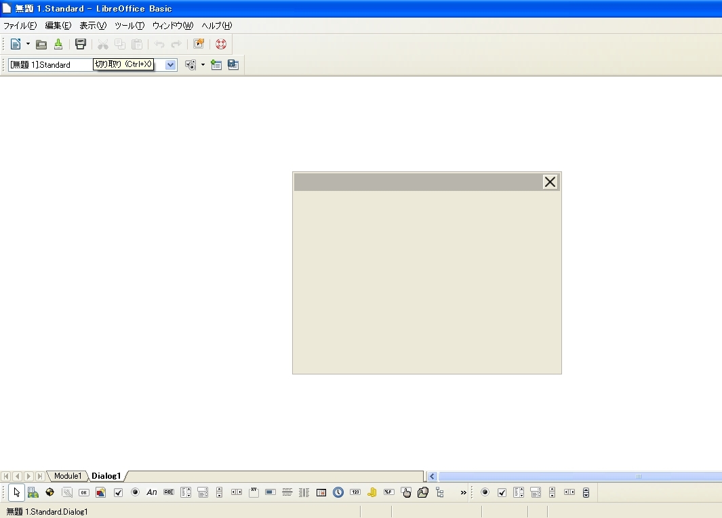Select the clock Time Field control
722x518 pixels.
tap(338, 492)
